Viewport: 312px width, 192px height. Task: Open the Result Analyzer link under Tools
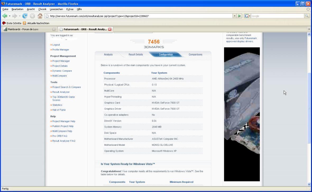coord(61,92)
